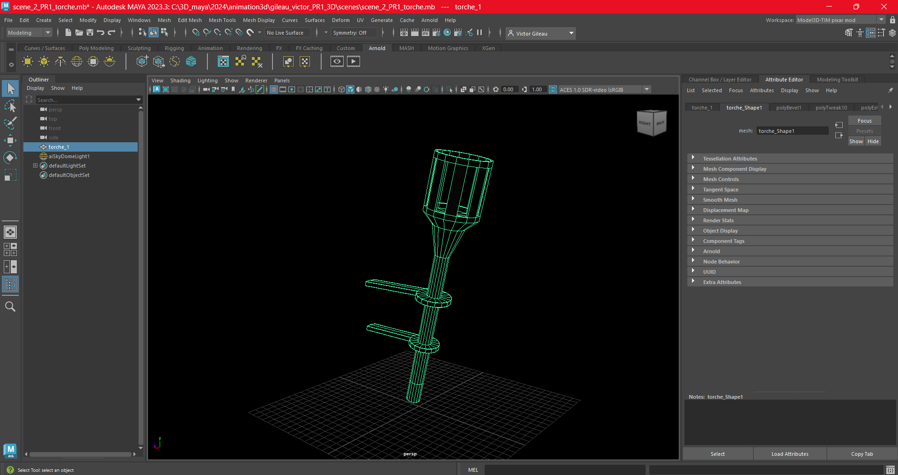
Task: Activate the Select tool in the toolbox
Action: pyautogui.click(x=10, y=88)
